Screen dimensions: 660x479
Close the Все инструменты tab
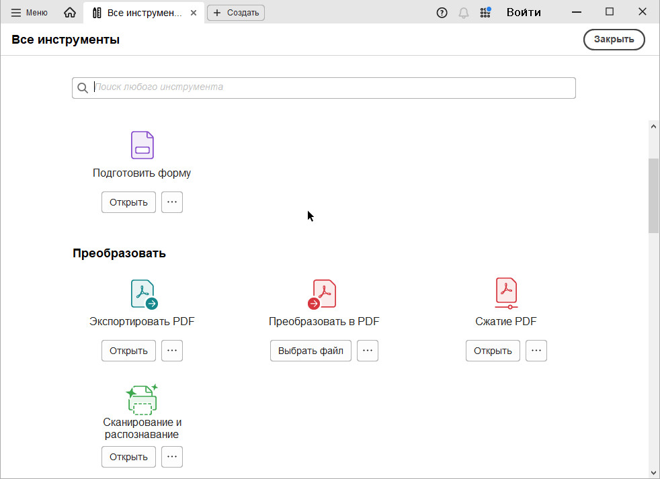(x=194, y=13)
